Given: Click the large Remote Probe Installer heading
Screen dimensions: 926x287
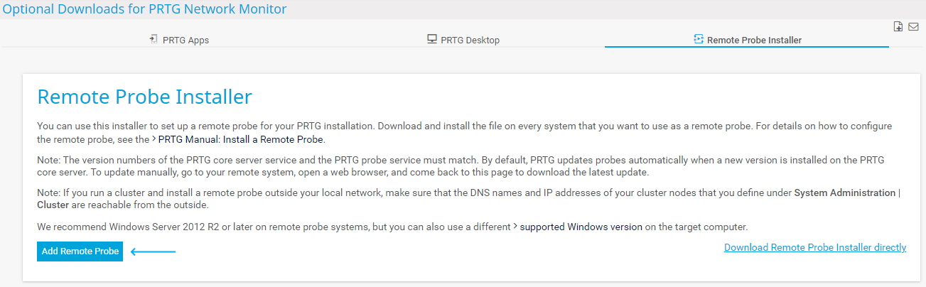Looking at the screenshot, I should coord(144,97).
